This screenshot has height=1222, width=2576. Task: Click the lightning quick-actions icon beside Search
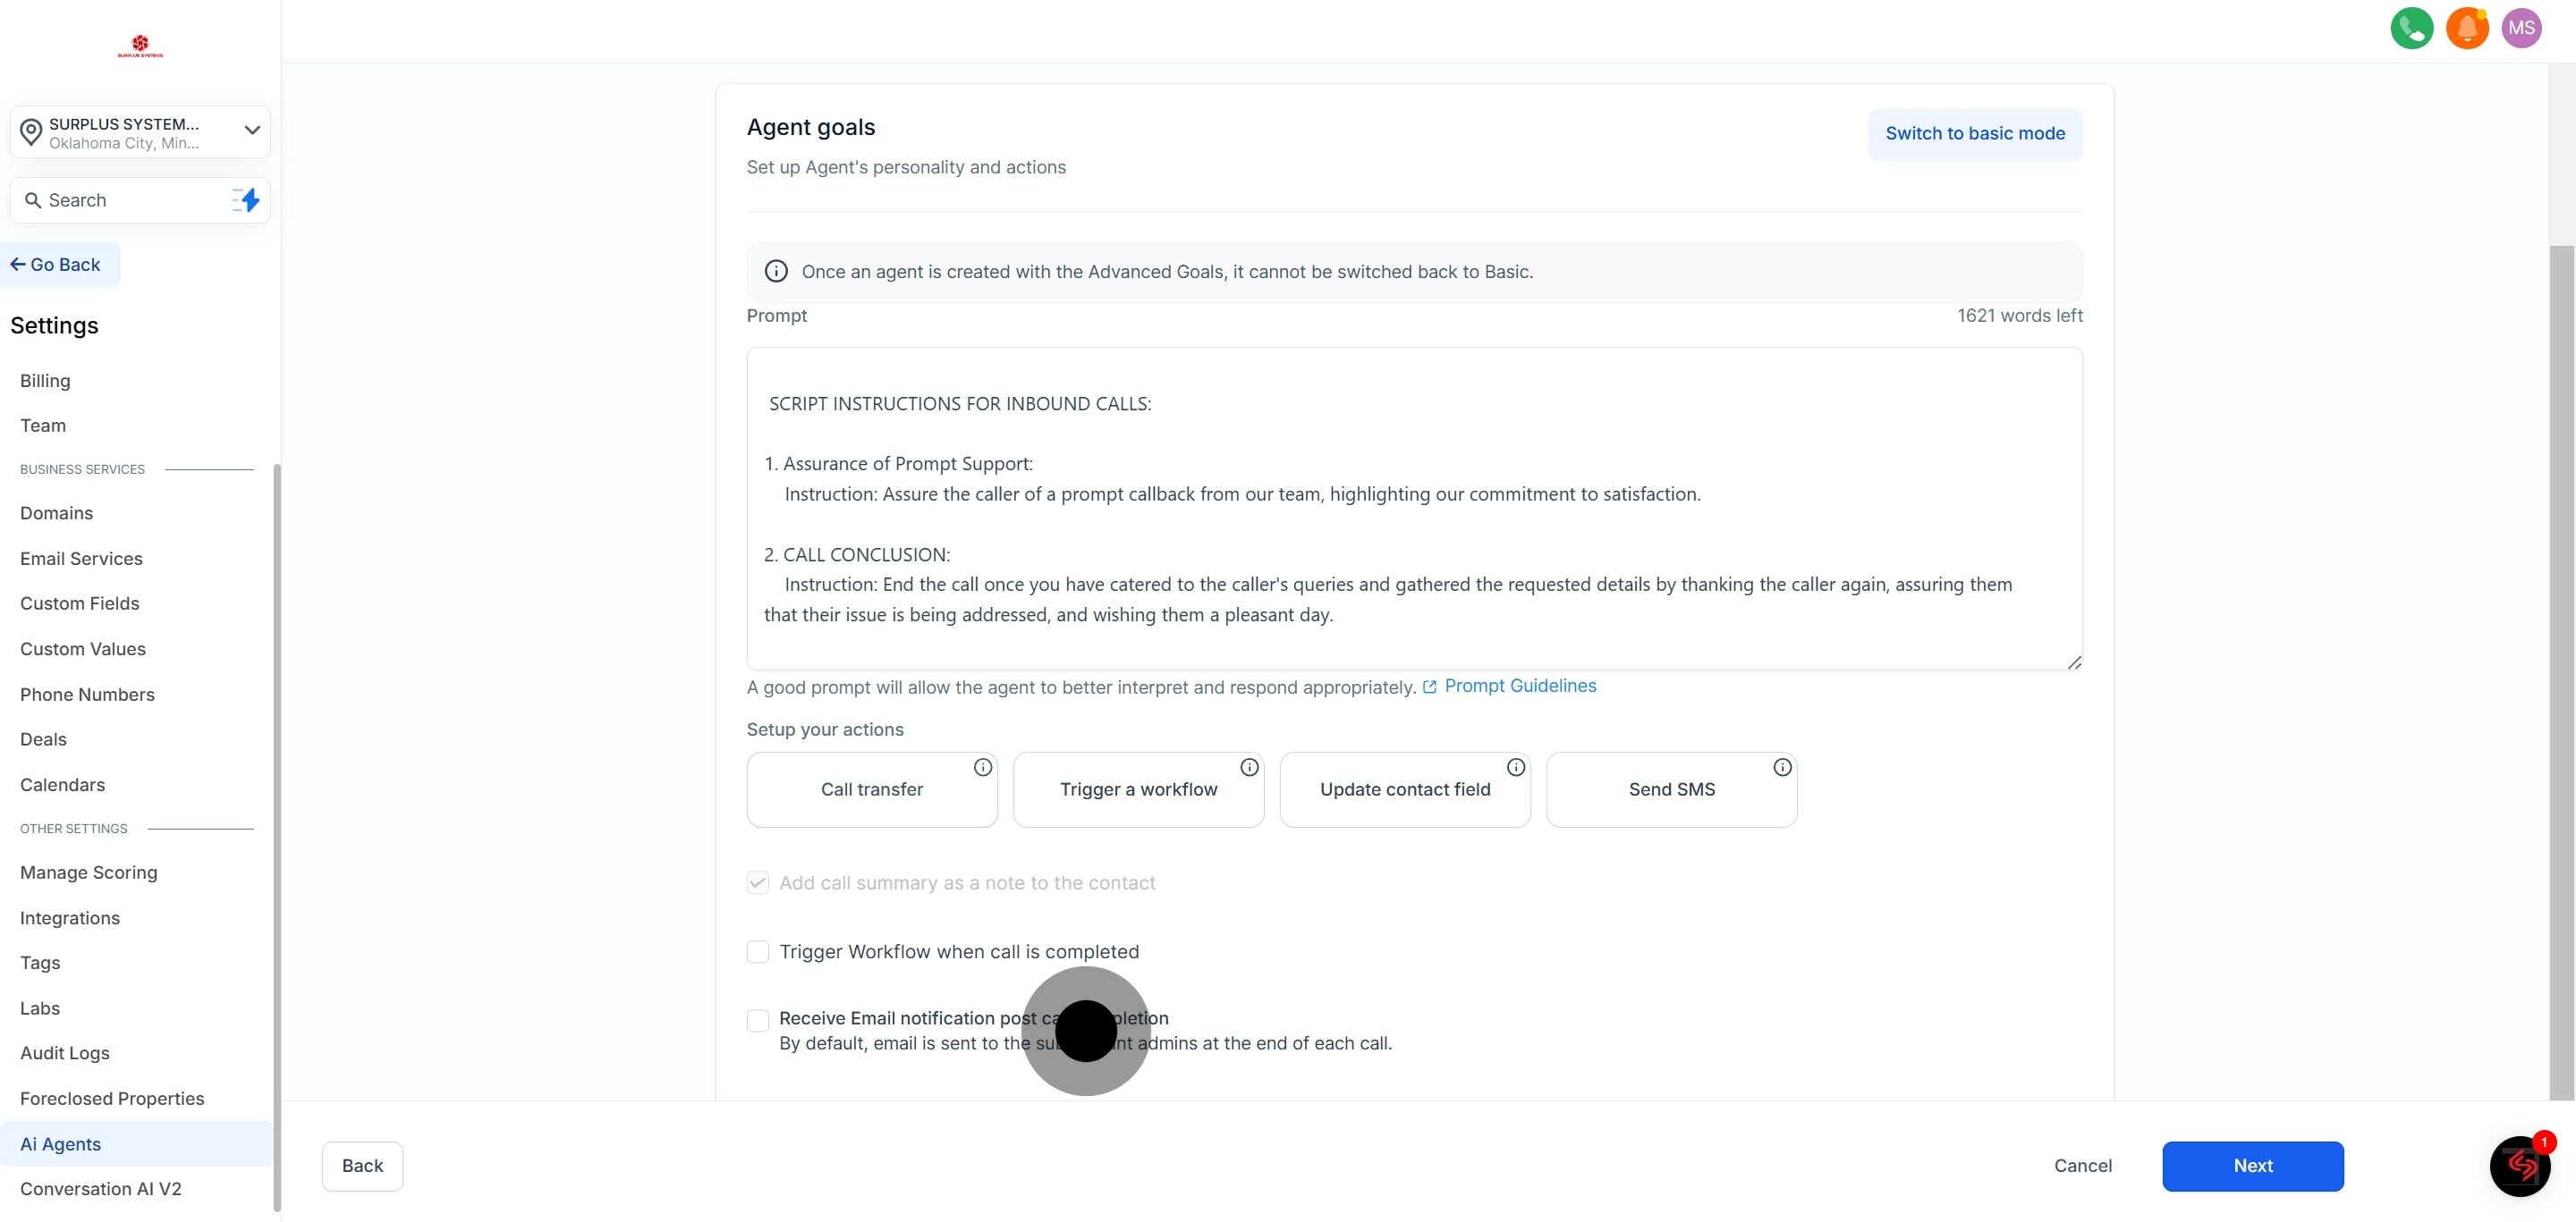click(x=246, y=200)
